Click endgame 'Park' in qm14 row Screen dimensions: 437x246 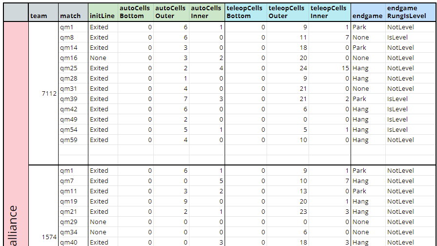click(368, 48)
